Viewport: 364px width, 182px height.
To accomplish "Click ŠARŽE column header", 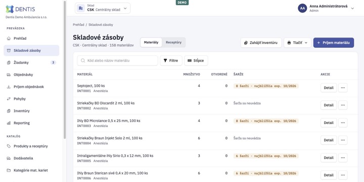I will click(239, 74).
